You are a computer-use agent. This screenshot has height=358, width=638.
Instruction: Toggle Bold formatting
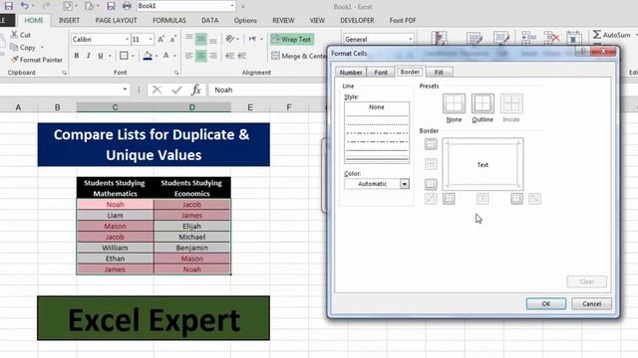[77, 56]
